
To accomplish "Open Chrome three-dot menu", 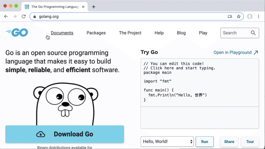I will pyautogui.click(x=258, y=16).
